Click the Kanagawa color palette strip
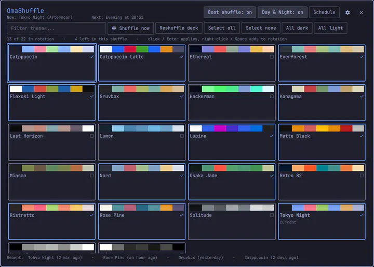 click(322, 89)
